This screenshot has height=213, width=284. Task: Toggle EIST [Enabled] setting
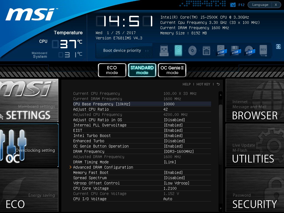173,130
